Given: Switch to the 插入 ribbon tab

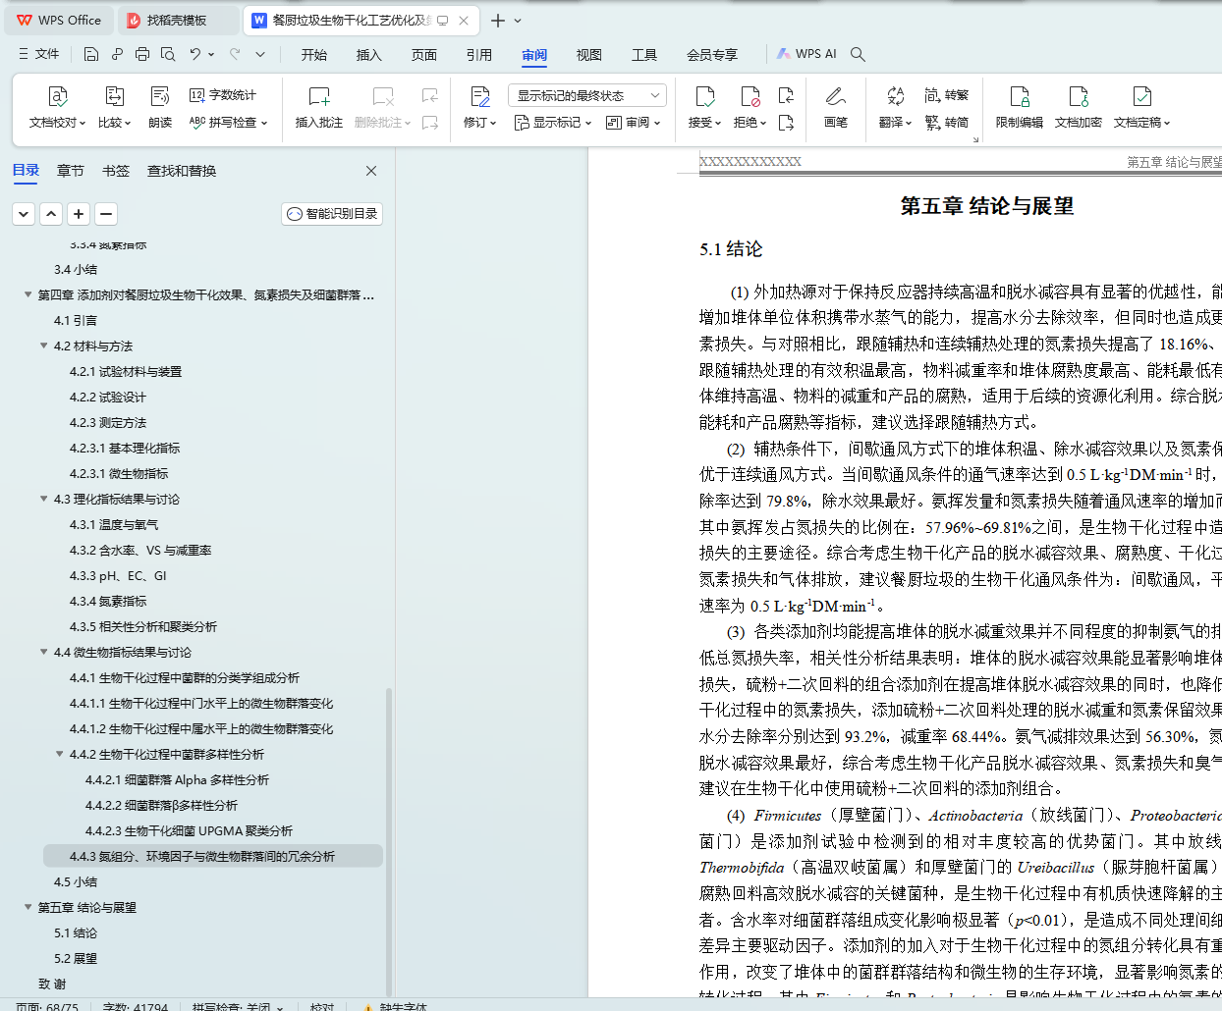Looking at the screenshot, I should point(369,55).
